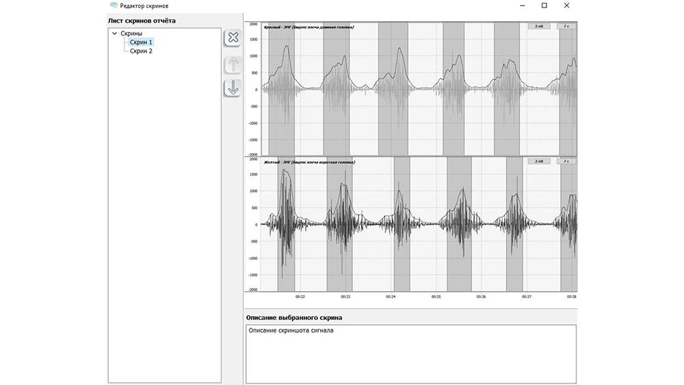
Task: Click the 00:27 time axis label
Action: (x=527, y=297)
